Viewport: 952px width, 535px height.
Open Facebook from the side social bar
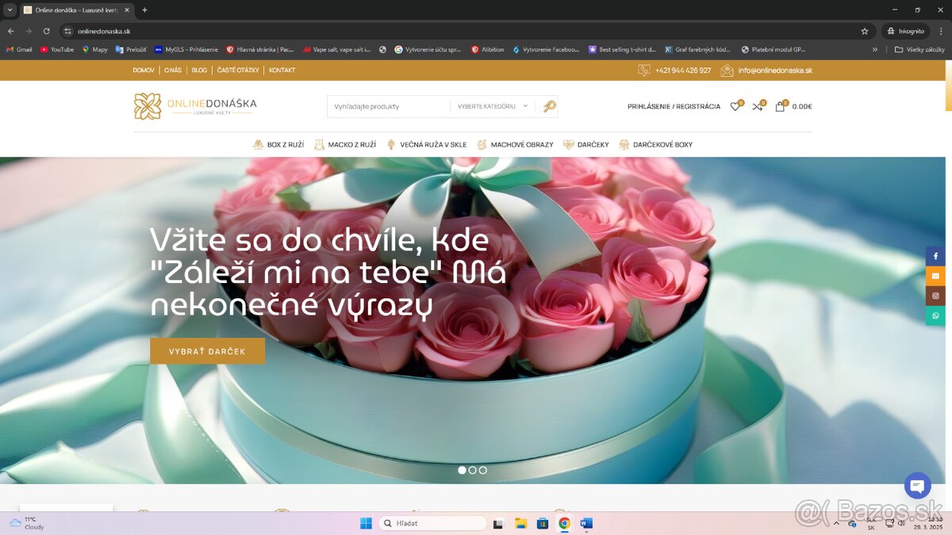pyautogui.click(x=935, y=256)
